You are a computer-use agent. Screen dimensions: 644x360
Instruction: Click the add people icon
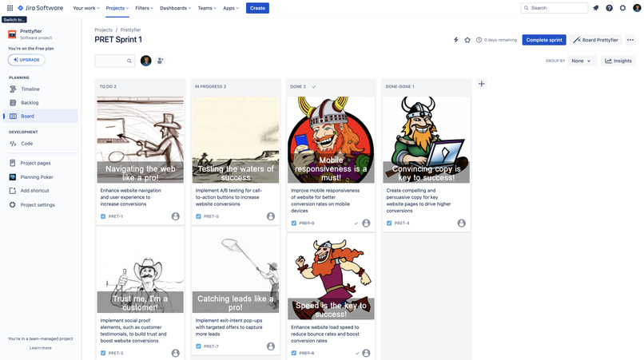tap(160, 61)
